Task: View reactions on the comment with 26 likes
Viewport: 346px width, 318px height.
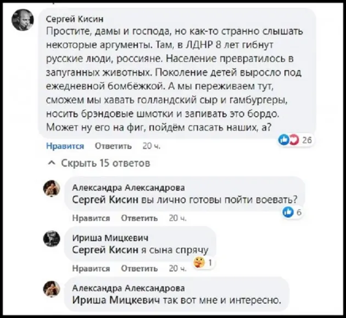Action: (x=295, y=140)
